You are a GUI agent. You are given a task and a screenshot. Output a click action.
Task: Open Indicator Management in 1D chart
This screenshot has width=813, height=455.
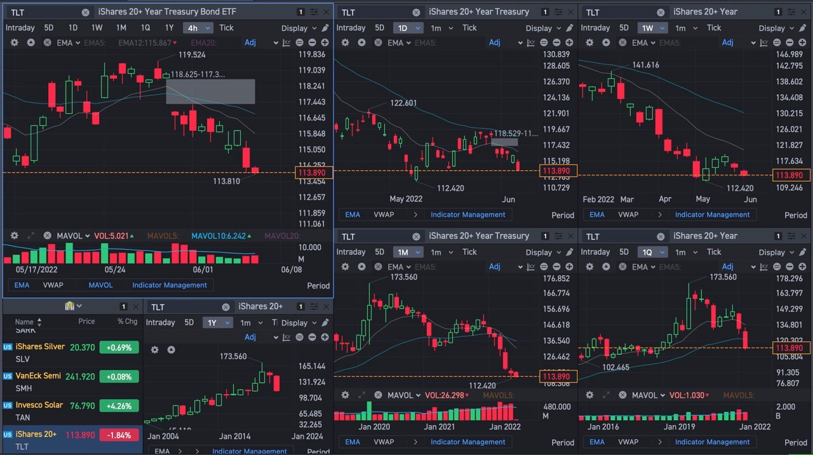(468, 215)
